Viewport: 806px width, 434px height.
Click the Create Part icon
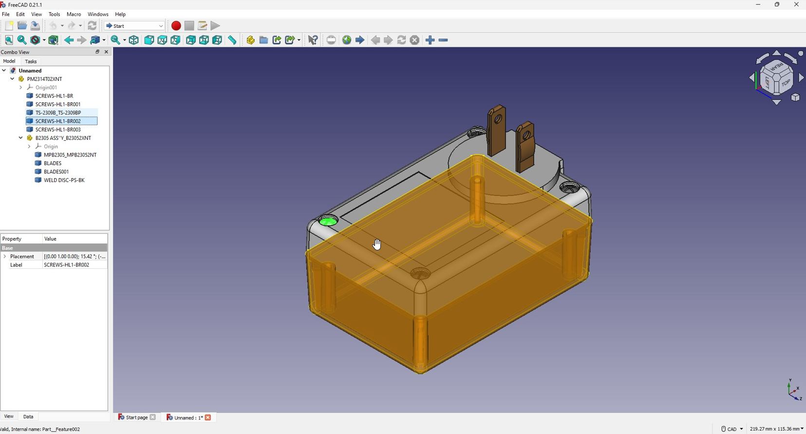(251, 40)
